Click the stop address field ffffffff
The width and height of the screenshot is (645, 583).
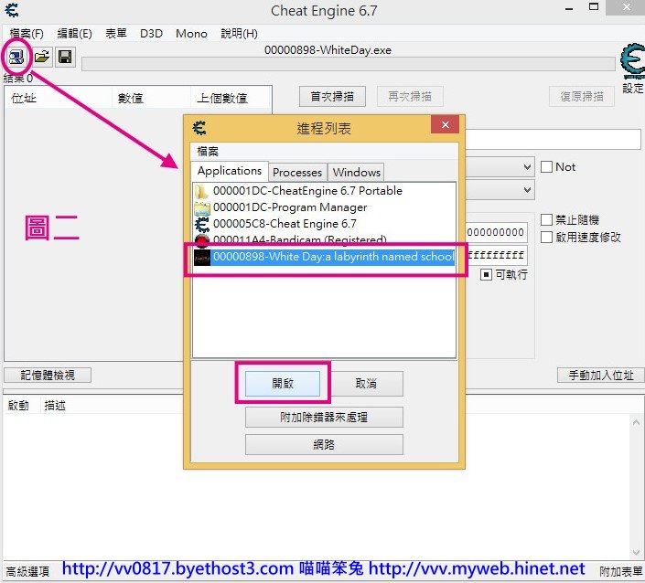(x=497, y=255)
